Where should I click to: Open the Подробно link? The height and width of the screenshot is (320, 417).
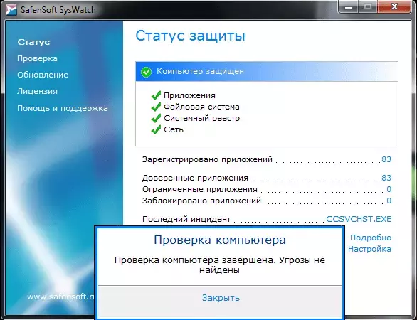pyautogui.click(x=371, y=238)
